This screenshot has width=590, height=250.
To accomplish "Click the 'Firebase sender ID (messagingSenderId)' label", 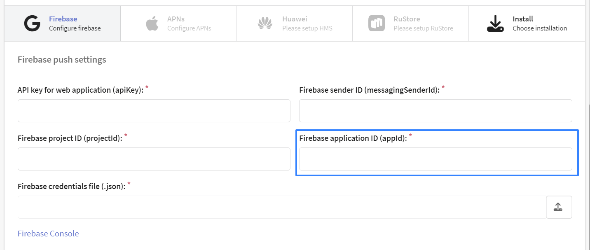I will click(369, 90).
